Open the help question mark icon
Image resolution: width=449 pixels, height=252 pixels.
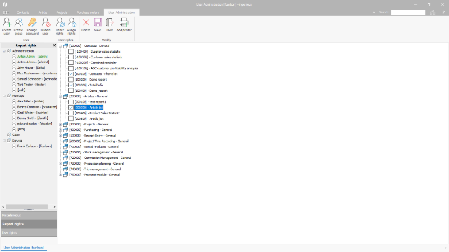click(x=443, y=12)
